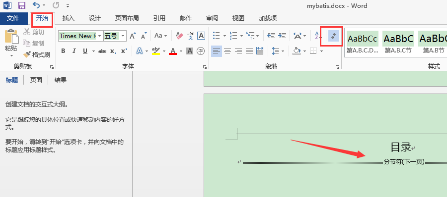Click the Asian layout icon
The image size is (447, 197).
coord(298,36)
